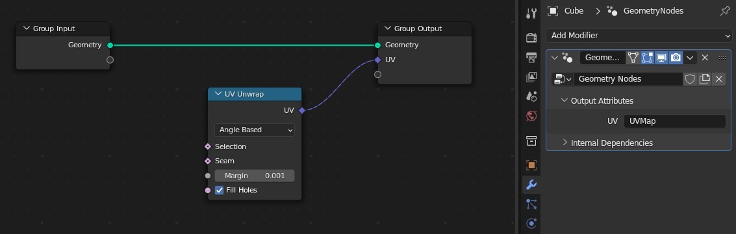The height and width of the screenshot is (234, 736).
Task: Click the UV Unwrap node title
Action: (244, 94)
